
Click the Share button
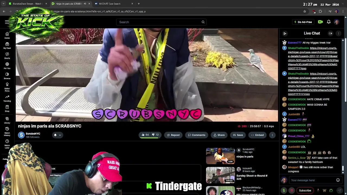coord(219,135)
